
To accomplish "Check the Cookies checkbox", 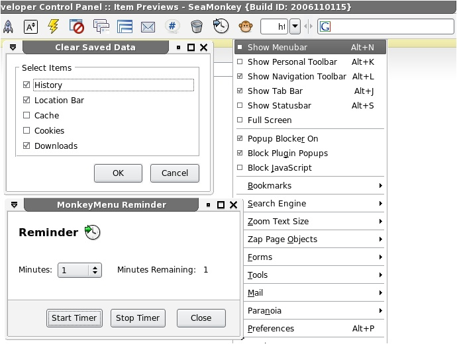I will pos(26,130).
